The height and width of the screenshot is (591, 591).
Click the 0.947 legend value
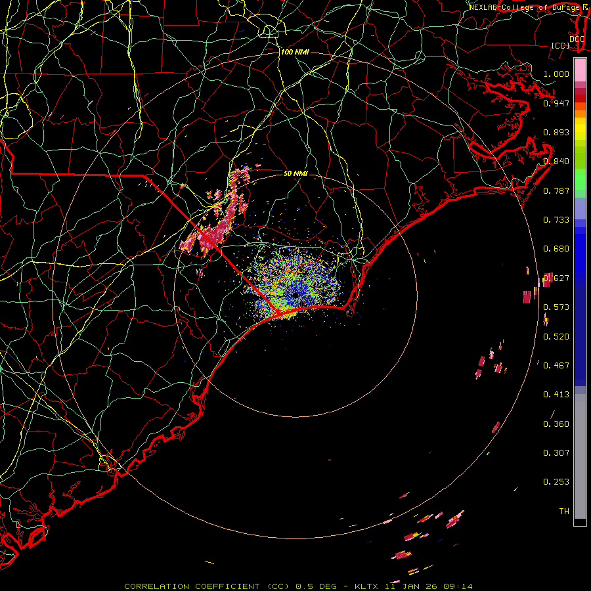click(x=556, y=103)
